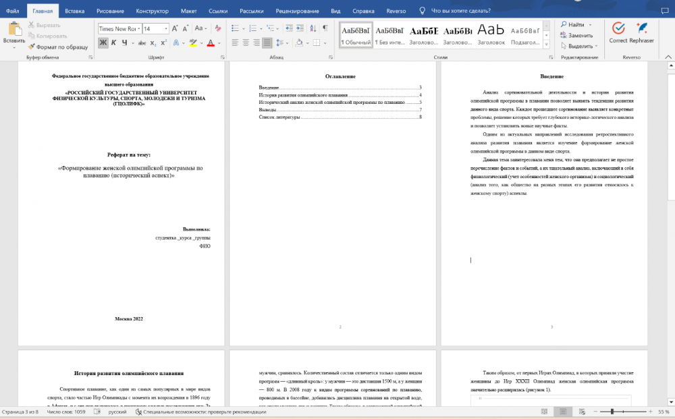The width and height of the screenshot is (675, 419).
Task: Click the shading paint bucket icon
Action: tap(299, 43)
